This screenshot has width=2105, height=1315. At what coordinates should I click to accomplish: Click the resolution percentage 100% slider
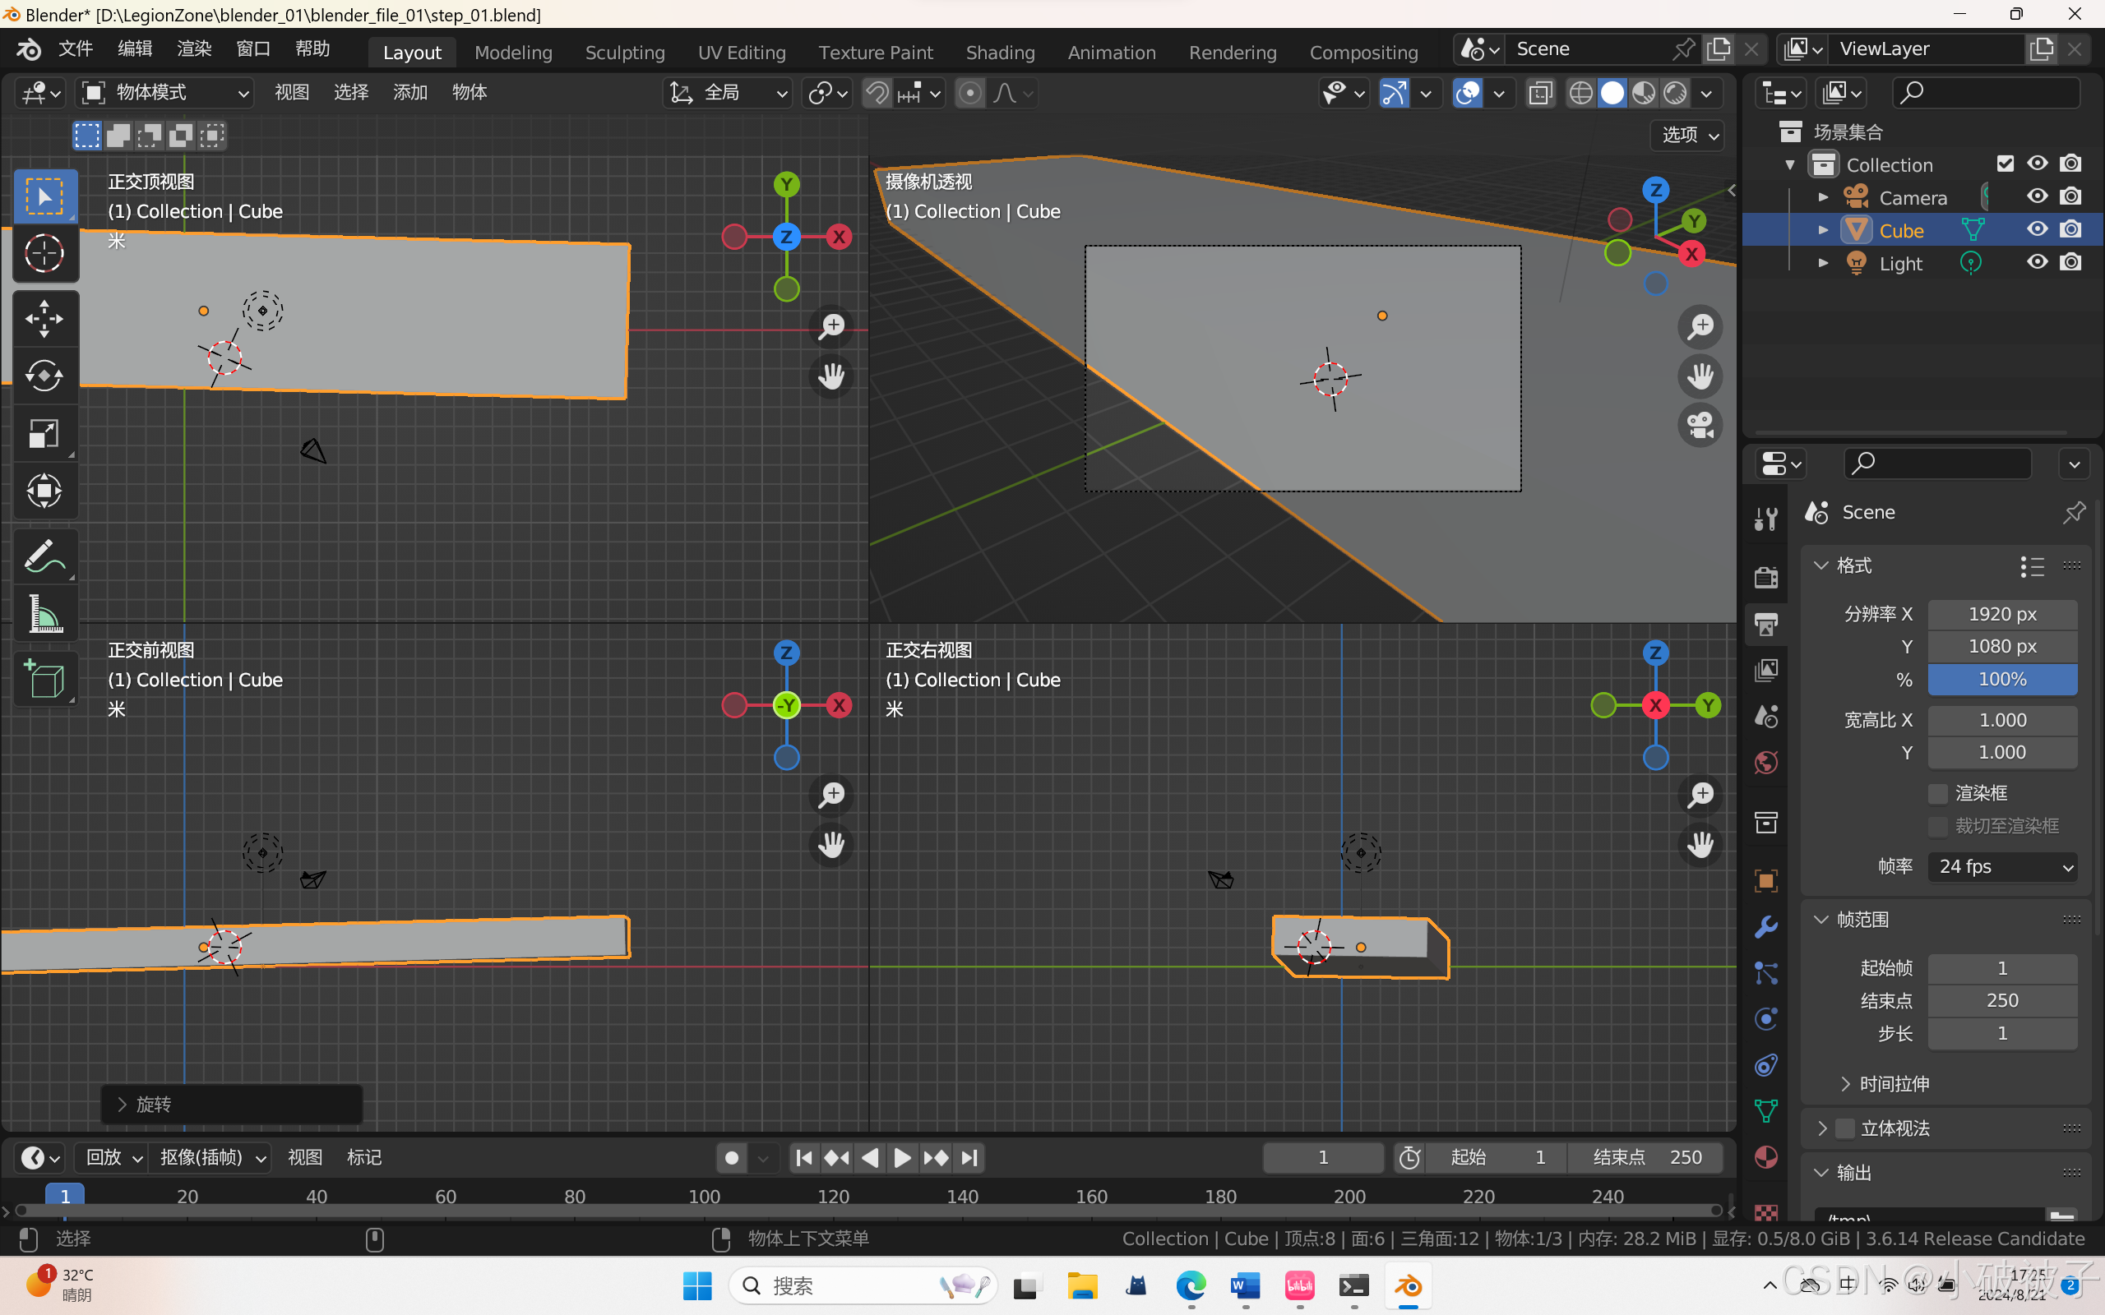[x=2002, y=679]
